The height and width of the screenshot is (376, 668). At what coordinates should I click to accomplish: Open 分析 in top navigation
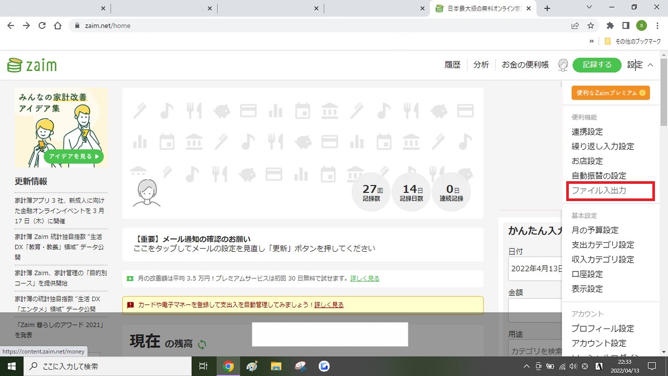[481, 65]
